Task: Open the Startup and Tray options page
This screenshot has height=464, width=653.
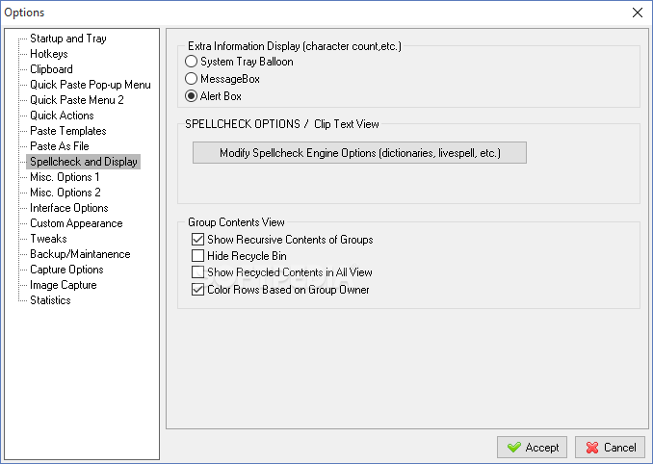Action: coord(68,39)
